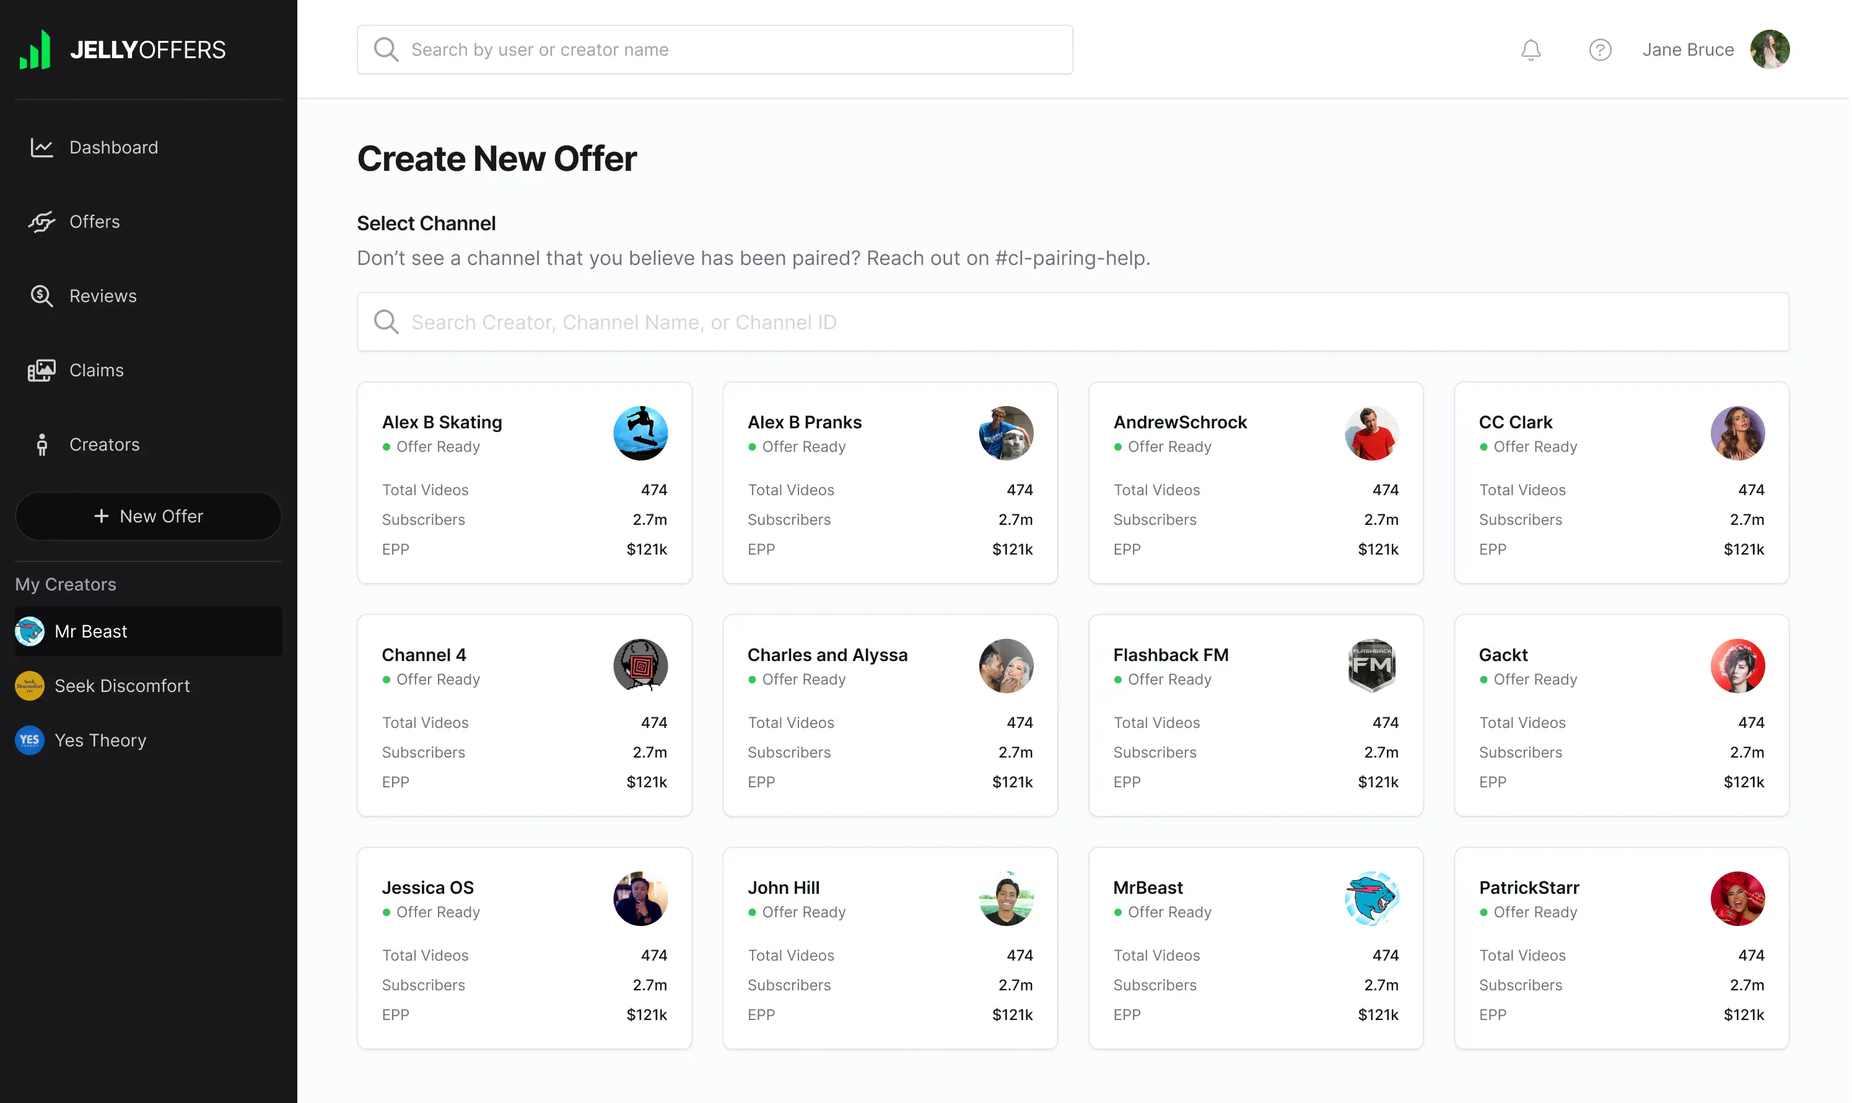Click Offer Ready status on John Hill card
1852x1103 pixels.
pyautogui.click(x=797, y=912)
